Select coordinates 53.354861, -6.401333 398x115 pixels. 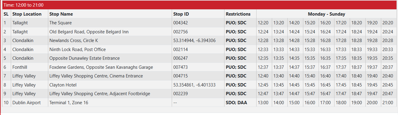(x=194, y=85)
